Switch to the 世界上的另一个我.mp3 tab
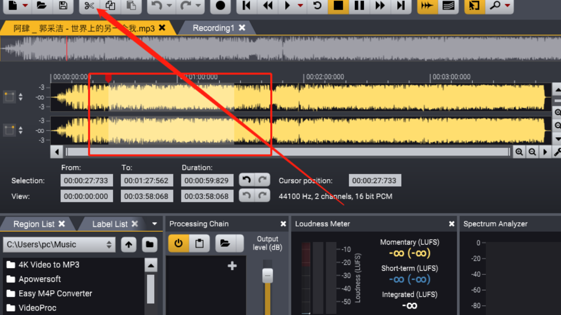 (x=84, y=28)
